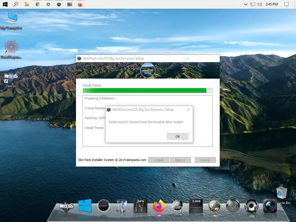Click the disabled Back button in installer

pyautogui.click(x=159, y=160)
